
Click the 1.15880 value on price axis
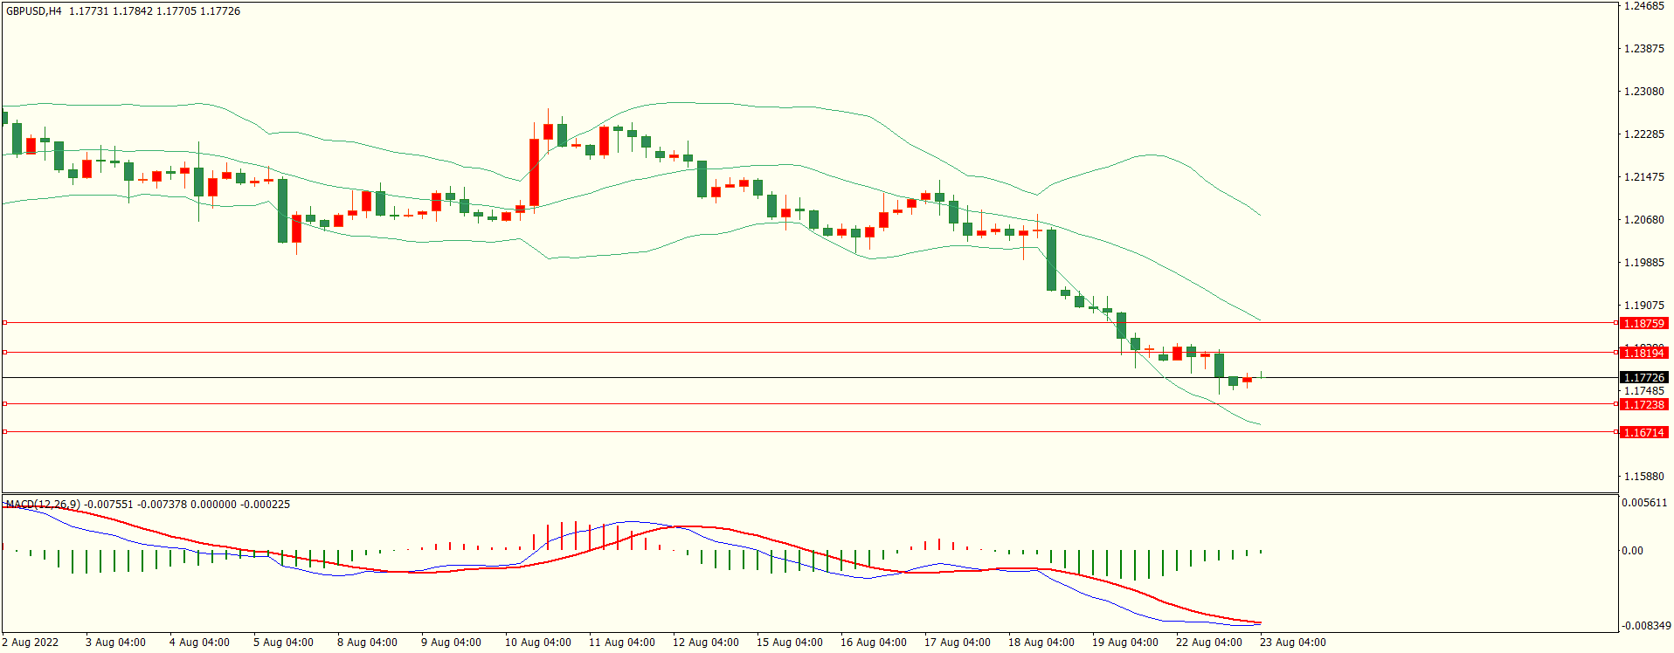(x=1643, y=477)
